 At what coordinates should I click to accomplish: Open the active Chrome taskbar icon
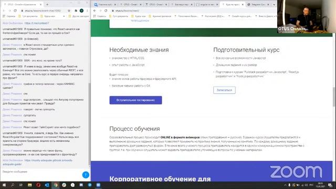[56, 185]
